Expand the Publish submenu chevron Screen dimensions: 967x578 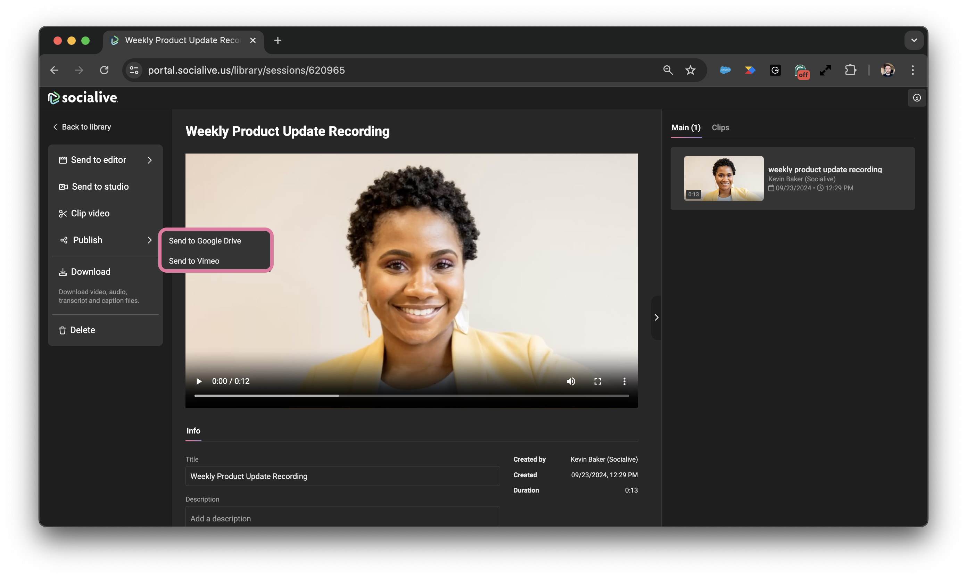[x=150, y=240]
